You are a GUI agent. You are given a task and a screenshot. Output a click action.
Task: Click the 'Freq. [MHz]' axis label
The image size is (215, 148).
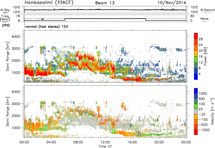click(5, 18)
